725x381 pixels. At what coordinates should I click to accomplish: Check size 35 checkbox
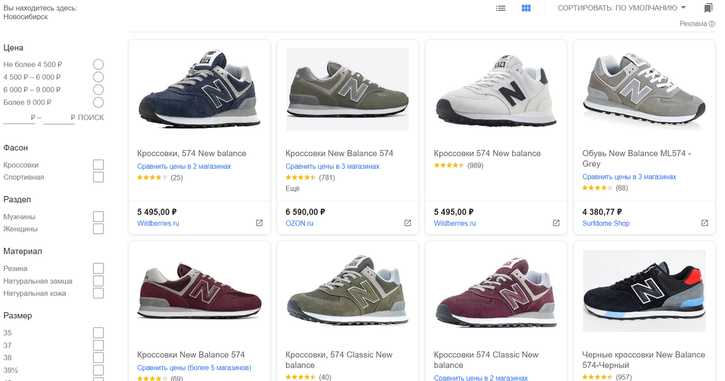pyautogui.click(x=98, y=333)
